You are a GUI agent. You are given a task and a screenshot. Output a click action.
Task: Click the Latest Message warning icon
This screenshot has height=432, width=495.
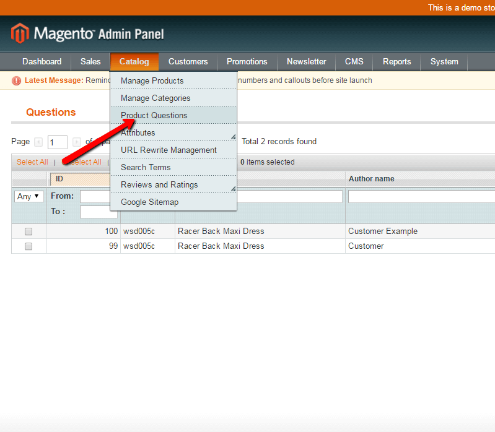click(17, 80)
